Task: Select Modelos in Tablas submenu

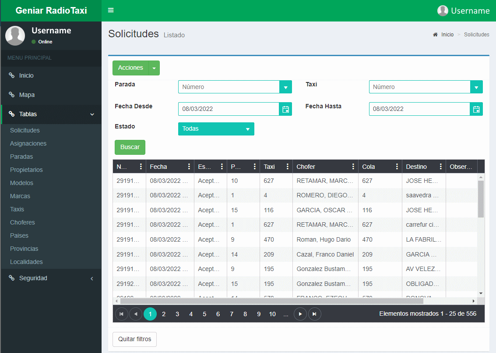Action: coord(21,183)
